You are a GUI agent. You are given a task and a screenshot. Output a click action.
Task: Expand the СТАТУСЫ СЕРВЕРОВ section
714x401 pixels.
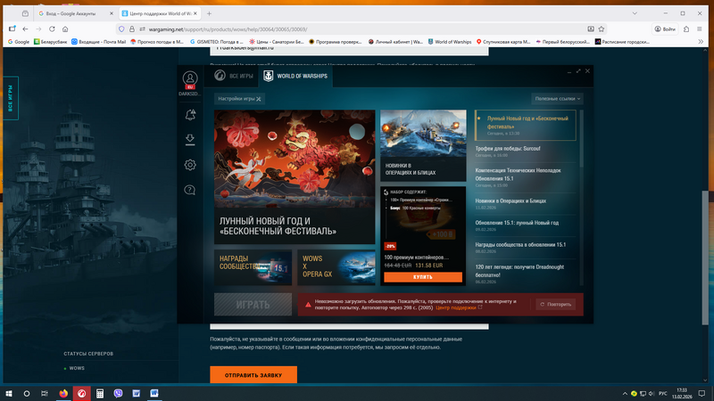[88, 354]
